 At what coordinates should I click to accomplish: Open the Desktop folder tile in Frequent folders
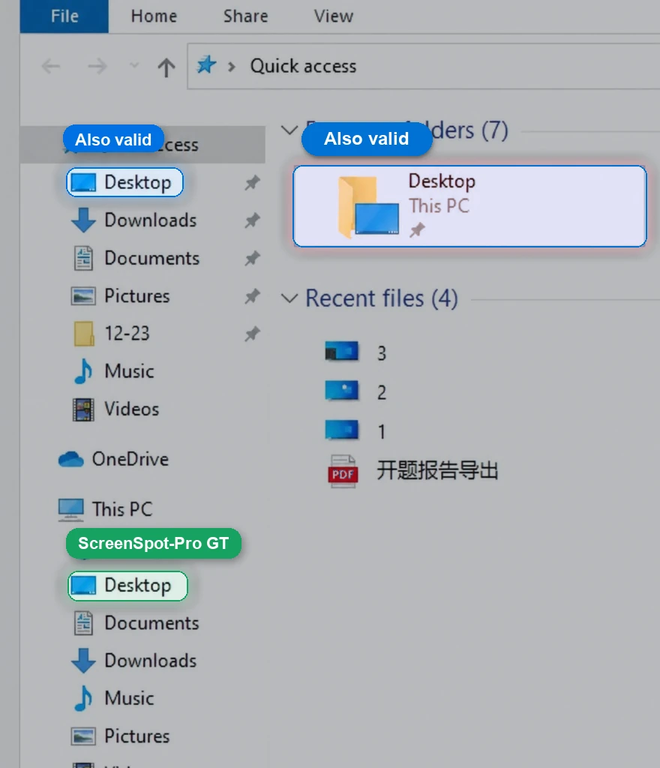point(469,206)
